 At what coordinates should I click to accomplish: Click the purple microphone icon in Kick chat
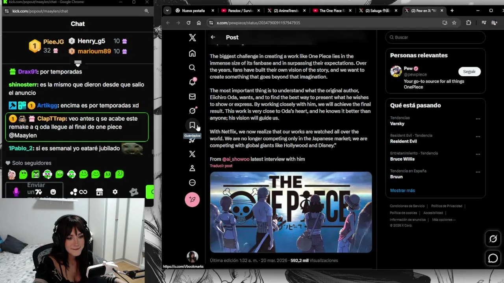[x=16, y=192]
